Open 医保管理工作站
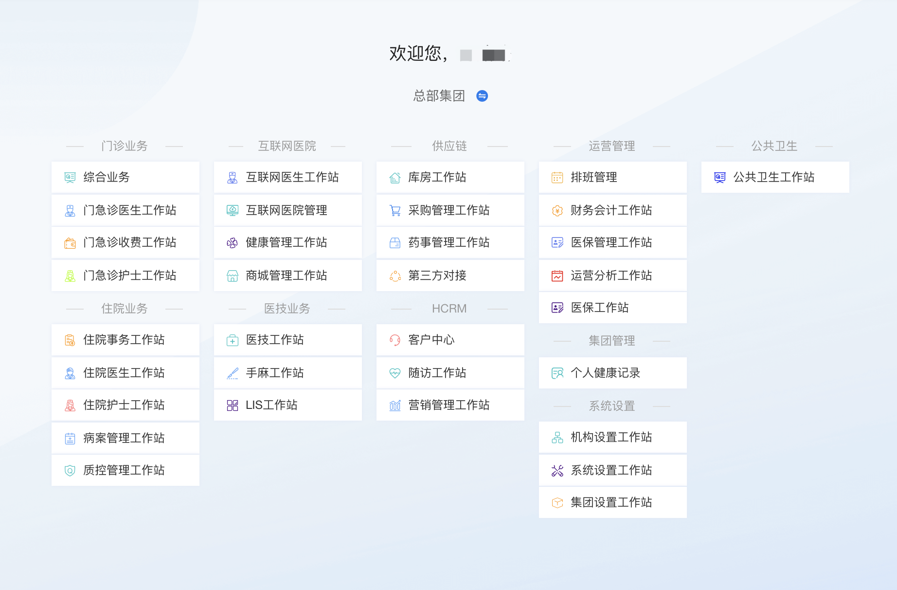 coord(613,242)
